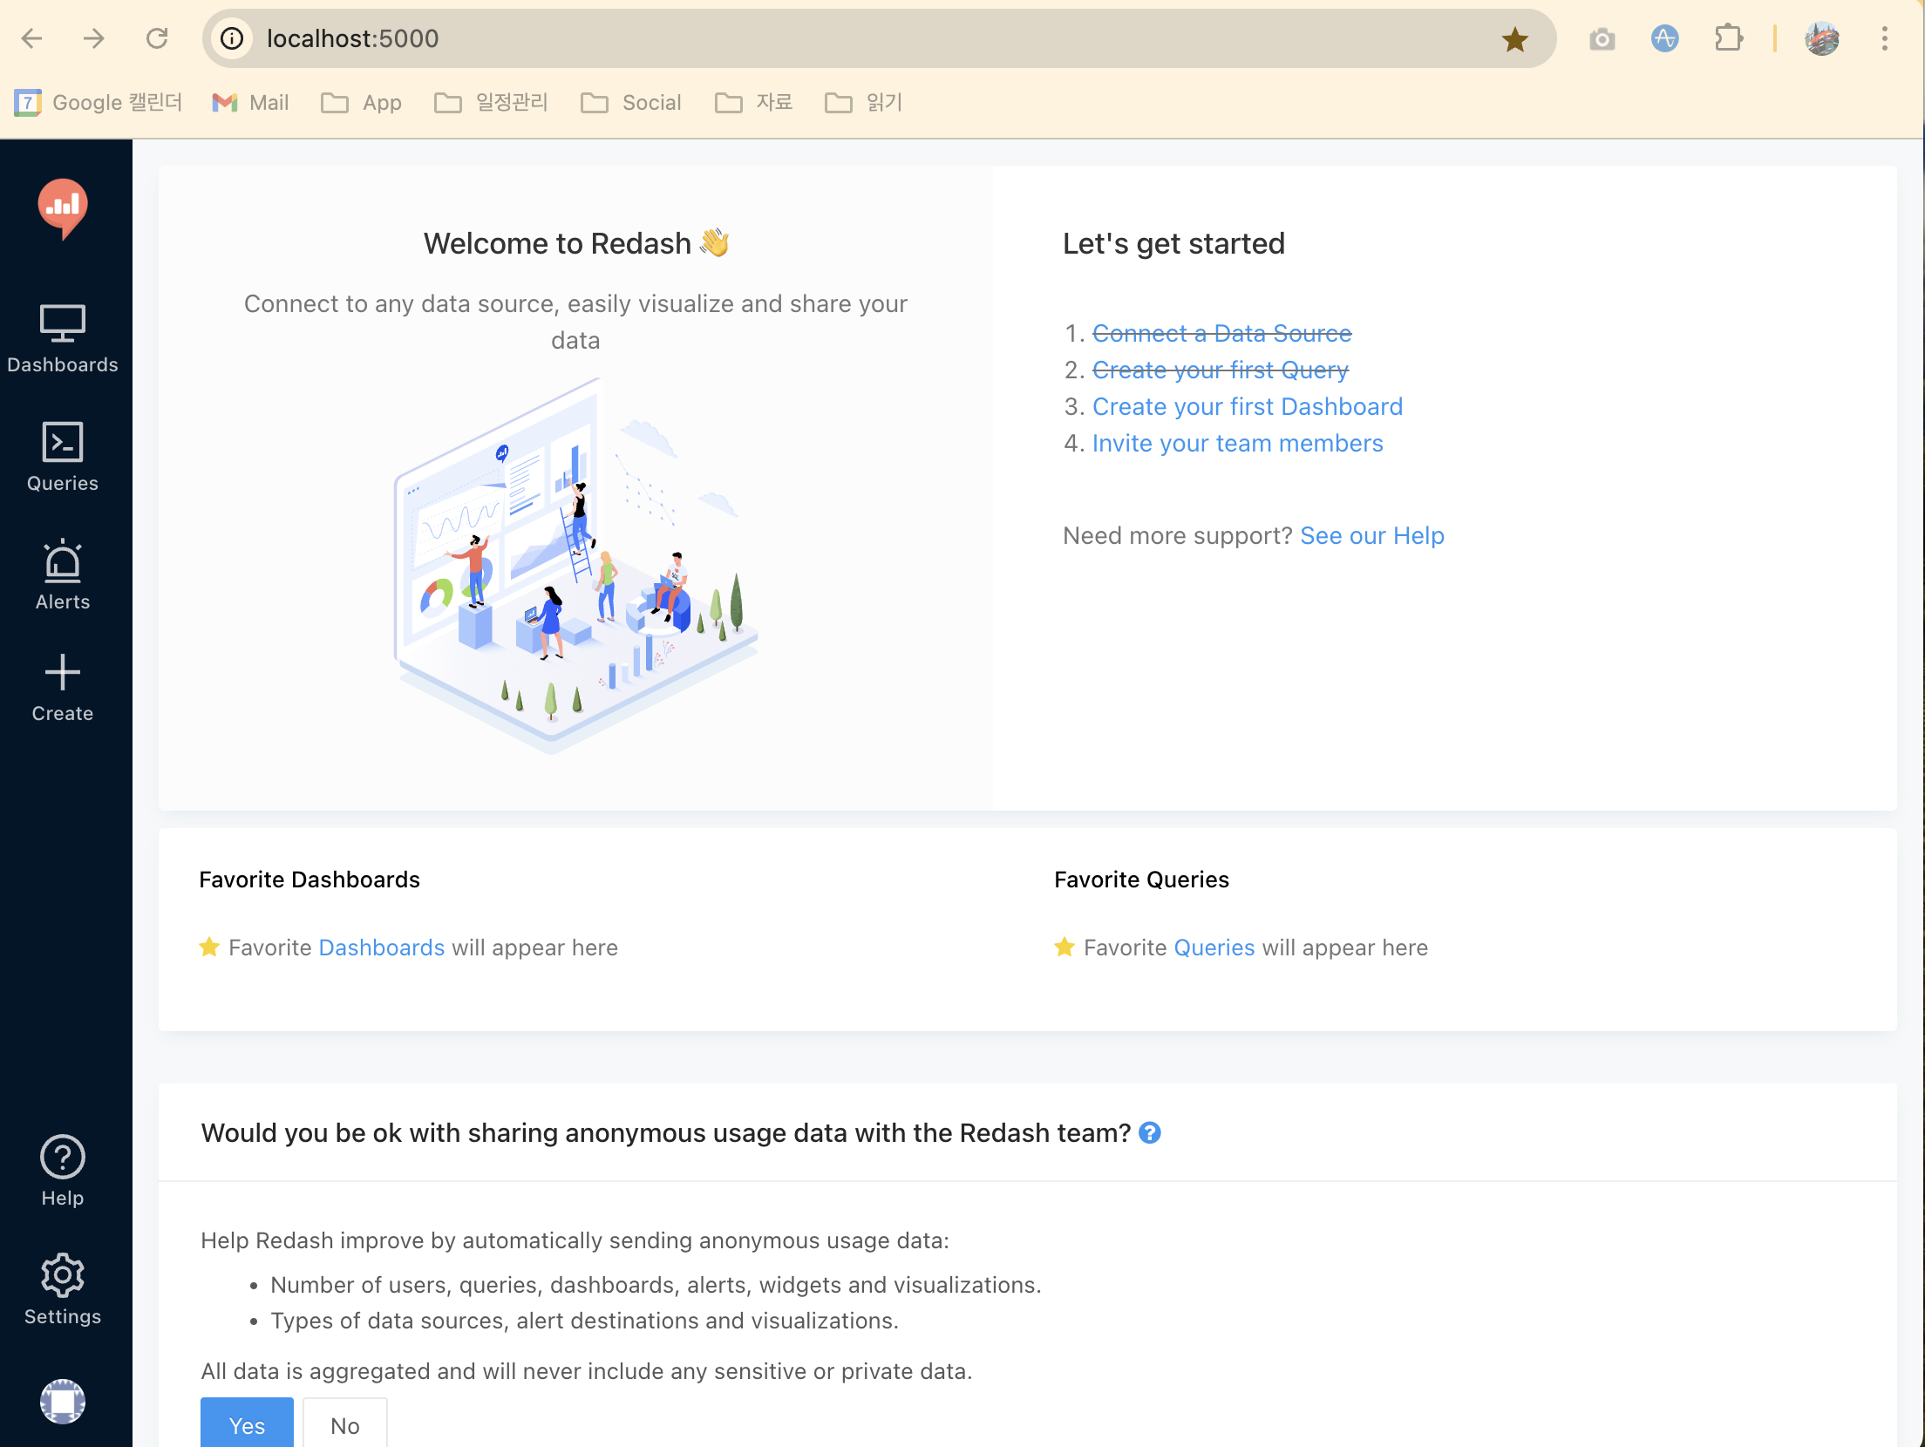Click No to decline usage sharing
The width and height of the screenshot is (1925, 1447).
[x=344, y=1424]
